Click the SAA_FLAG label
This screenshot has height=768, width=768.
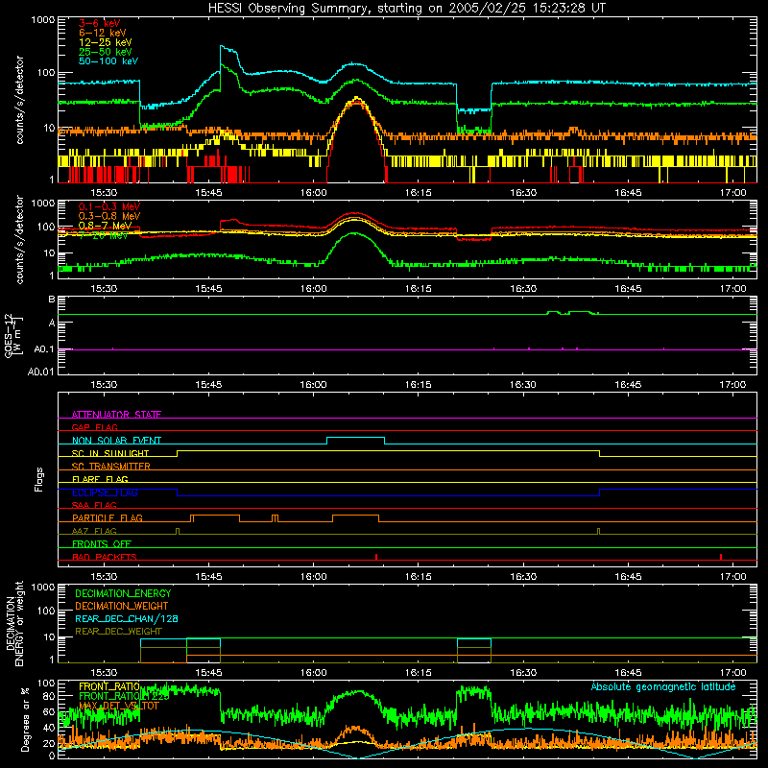94,505
